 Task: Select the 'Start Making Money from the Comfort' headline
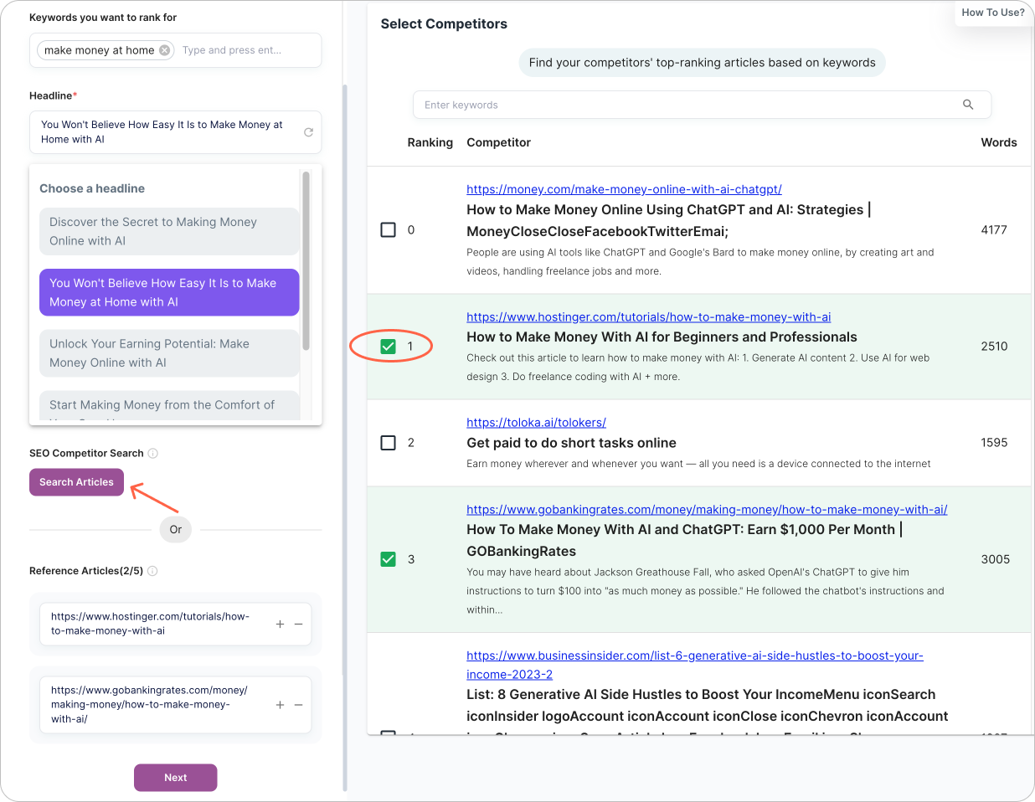click(x=169, y=404)
